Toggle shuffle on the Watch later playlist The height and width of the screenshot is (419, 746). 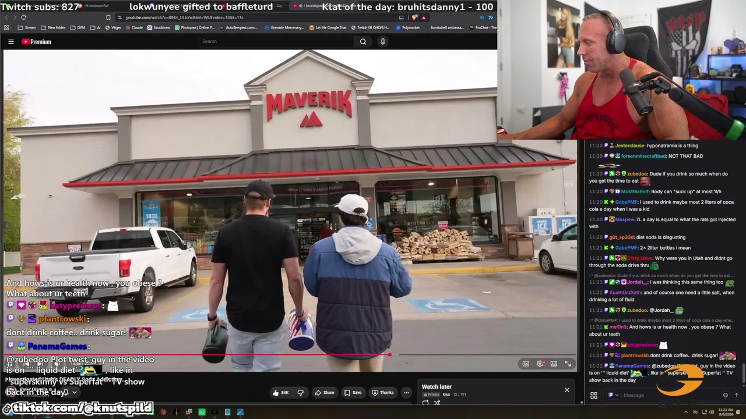437,403
